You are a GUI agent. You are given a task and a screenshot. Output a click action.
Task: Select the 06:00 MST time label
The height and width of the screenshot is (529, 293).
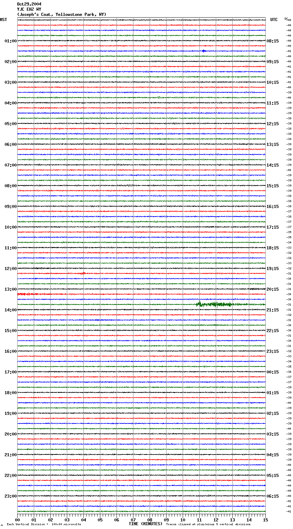point(11,144)
